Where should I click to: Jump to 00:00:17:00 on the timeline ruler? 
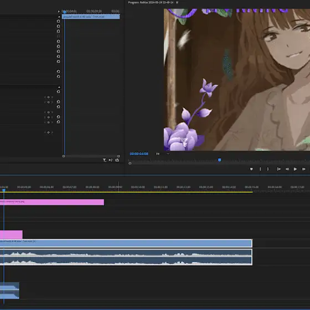click(x=297, y=187)
